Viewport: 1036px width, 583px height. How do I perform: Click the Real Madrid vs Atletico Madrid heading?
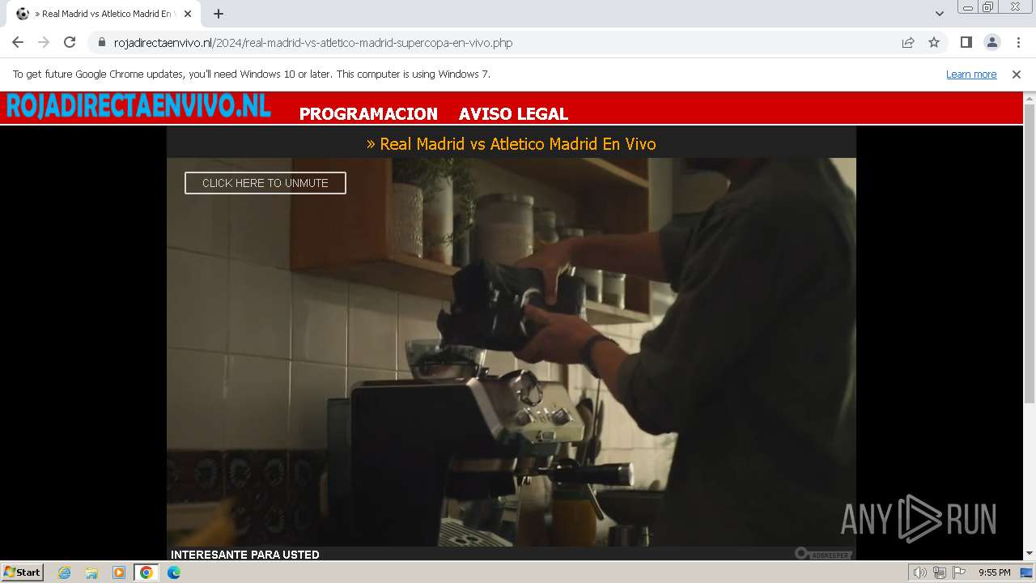coord(512,144)
